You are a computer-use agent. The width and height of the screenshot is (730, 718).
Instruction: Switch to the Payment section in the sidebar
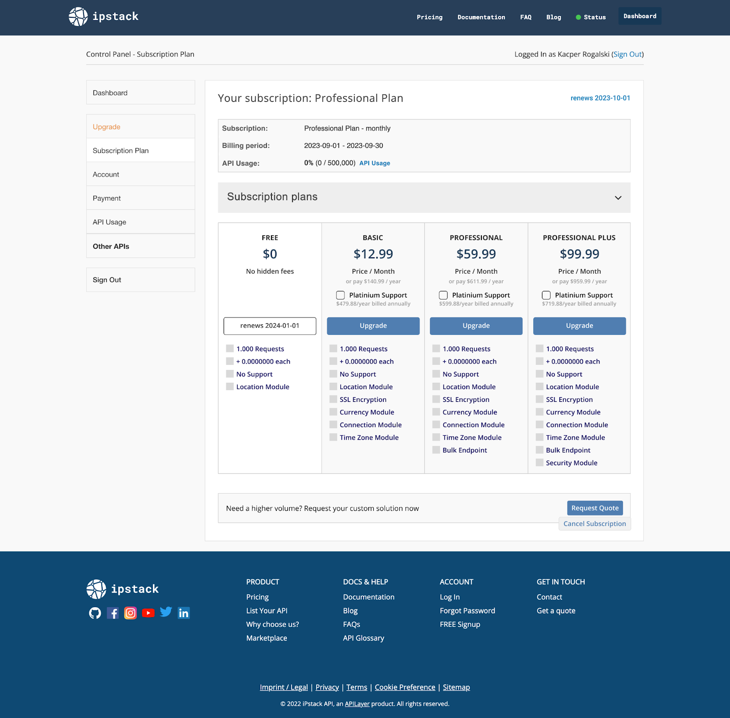pos(106,198)
